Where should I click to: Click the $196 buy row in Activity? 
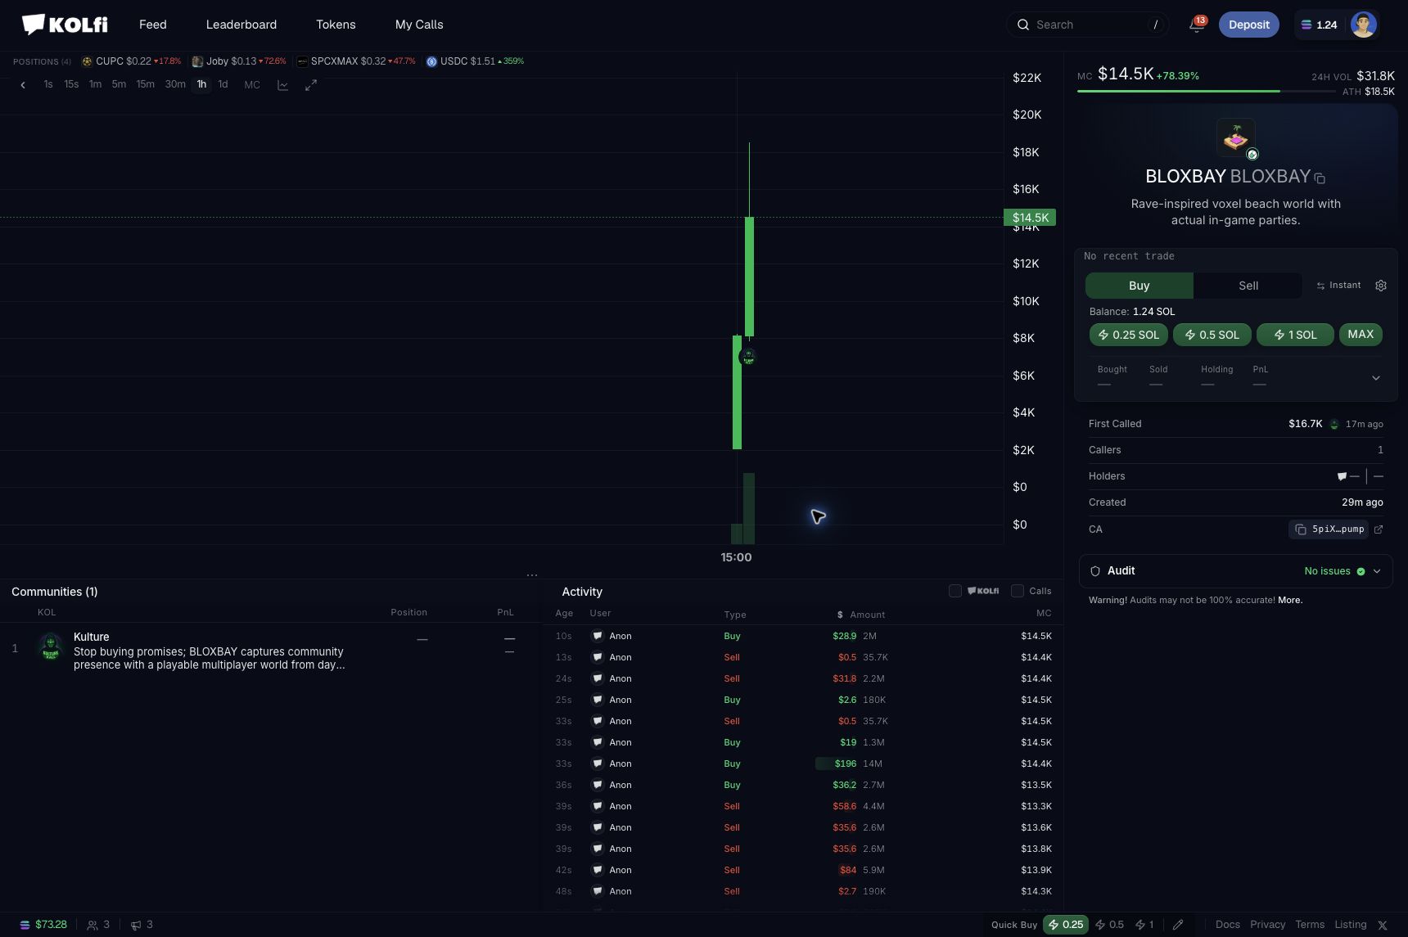(x=803, y=764)
